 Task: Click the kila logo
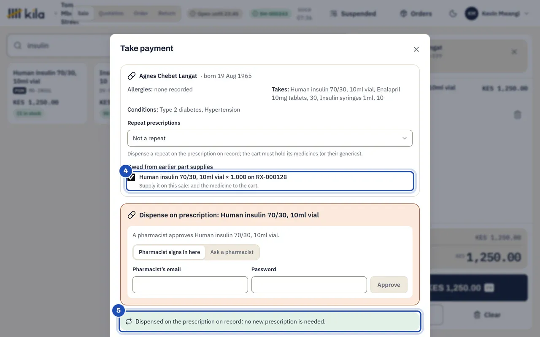pos(26,13)
